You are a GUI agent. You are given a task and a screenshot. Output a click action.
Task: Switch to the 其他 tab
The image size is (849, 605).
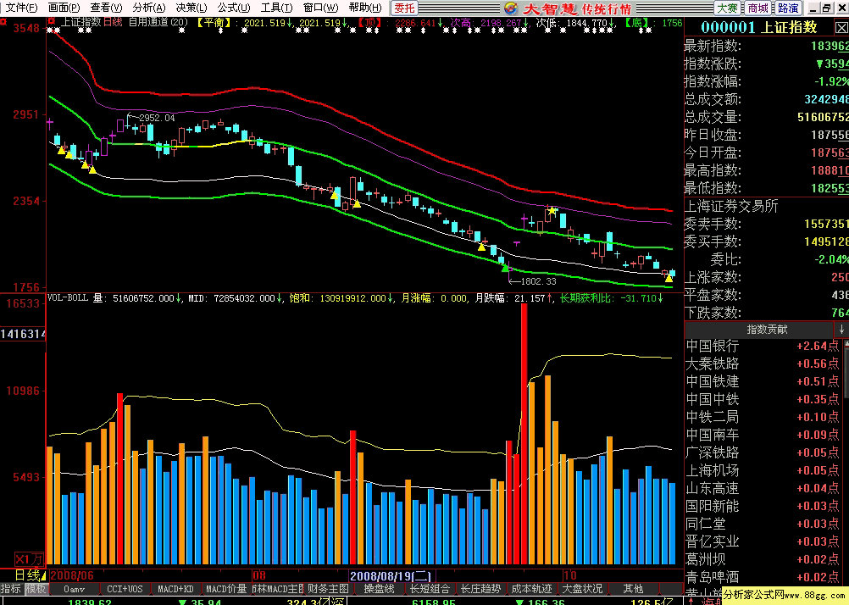pos(633,589)
